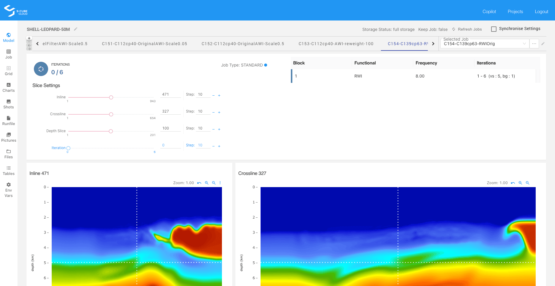Expand the Selected Job dropdown
Viewport: 555px width, 286px height.
(x=524, y=44)
